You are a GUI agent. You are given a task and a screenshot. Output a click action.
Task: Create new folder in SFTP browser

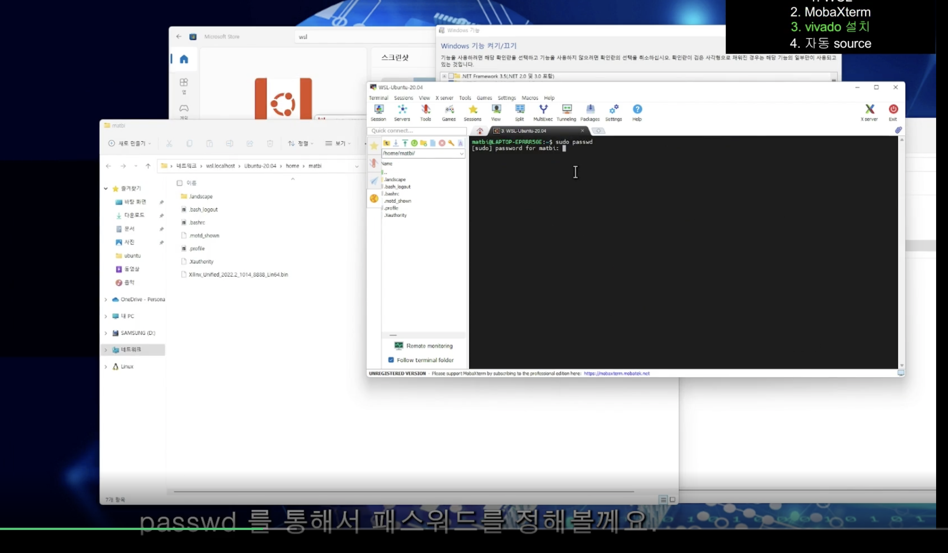click(423, 143)
